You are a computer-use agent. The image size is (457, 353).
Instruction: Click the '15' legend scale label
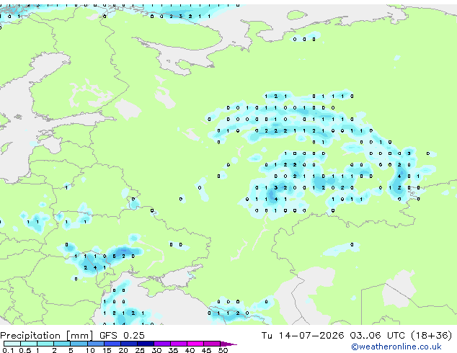coord(107,350)
